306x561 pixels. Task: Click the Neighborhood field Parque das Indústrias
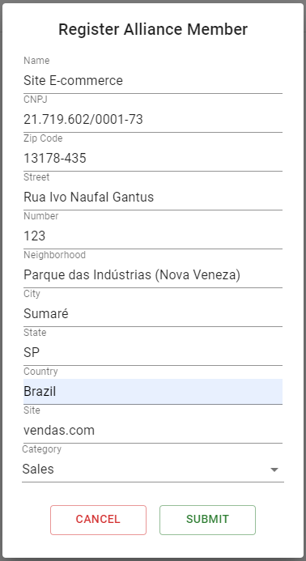153,274
